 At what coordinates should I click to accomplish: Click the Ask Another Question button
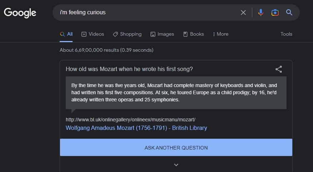click(x=176, y=147)
